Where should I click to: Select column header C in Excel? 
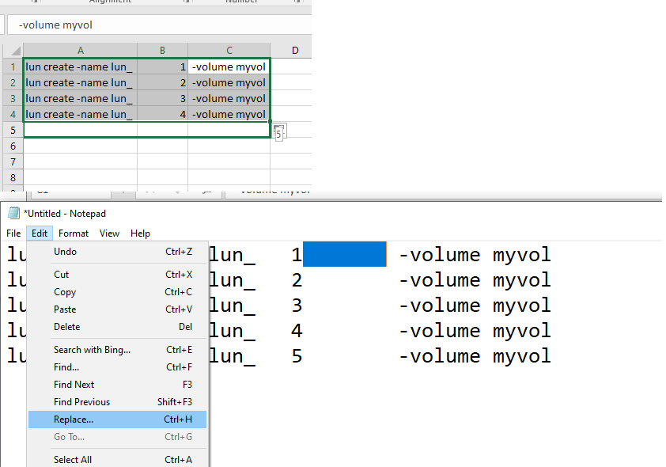[229, 51]
